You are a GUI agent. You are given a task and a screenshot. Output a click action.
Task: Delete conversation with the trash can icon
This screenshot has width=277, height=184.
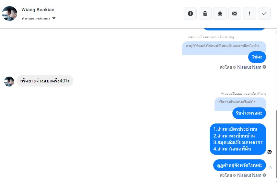(205, 14)
